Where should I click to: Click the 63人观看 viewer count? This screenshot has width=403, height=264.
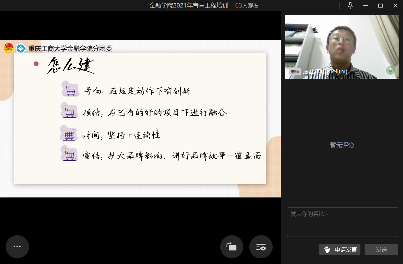247,6
